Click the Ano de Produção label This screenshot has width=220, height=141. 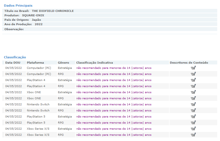pos(18,24)
